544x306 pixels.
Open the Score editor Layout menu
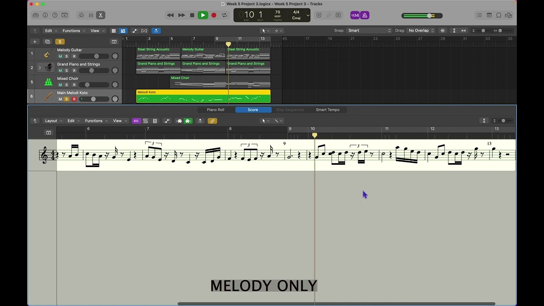point(54,121)
